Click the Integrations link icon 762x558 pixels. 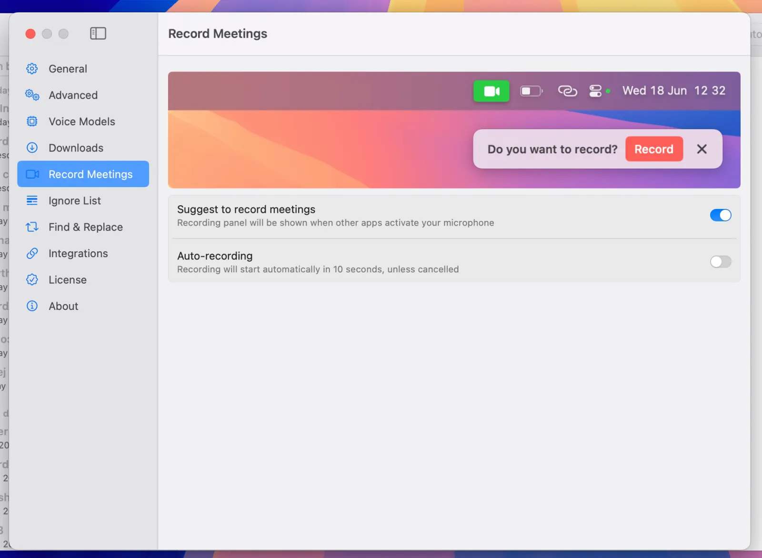tap(32, 253)
